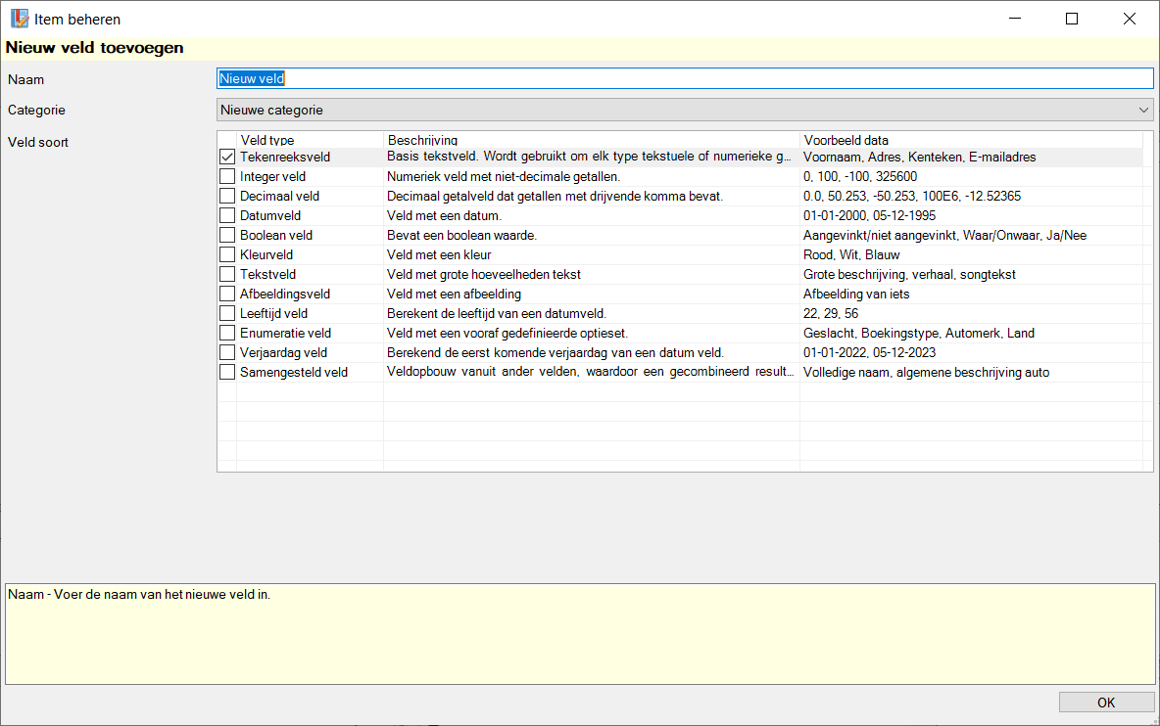This screenshot has width=1160, height=726.
Task: Select the Leeftijd veld row description
Action: [x=497, y=313]
